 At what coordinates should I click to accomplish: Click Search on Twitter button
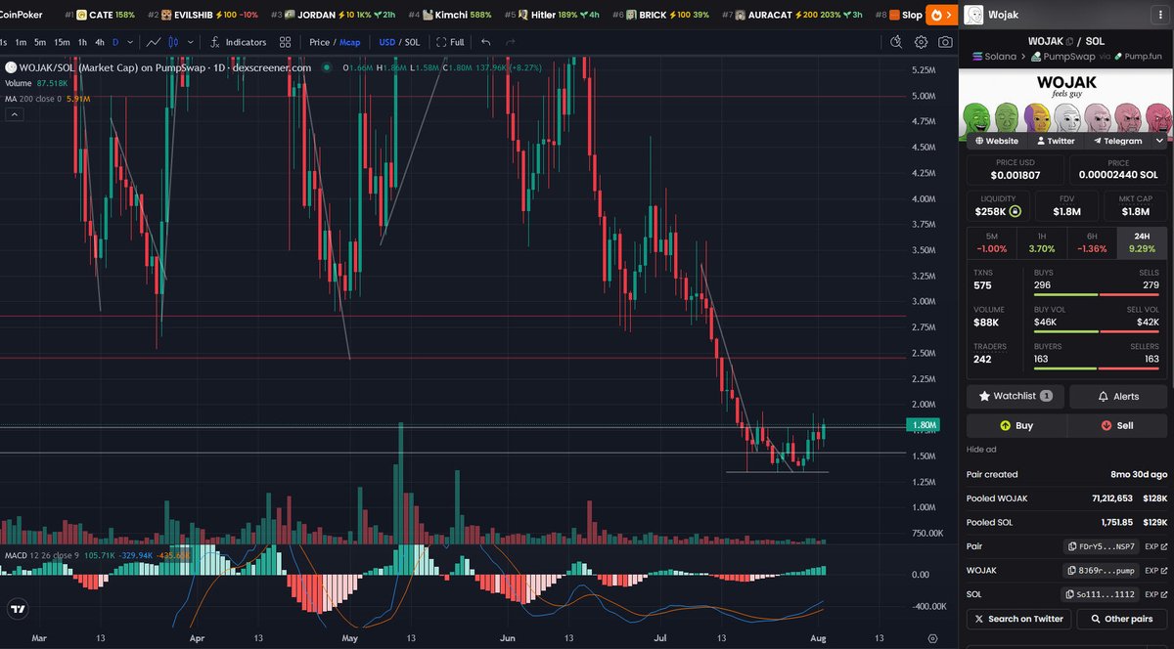[x=1017, y=619]
